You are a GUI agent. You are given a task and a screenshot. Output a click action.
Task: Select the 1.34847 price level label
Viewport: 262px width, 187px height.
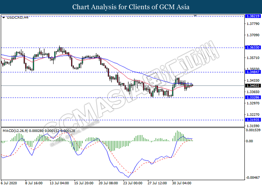(x=253, y=72)
